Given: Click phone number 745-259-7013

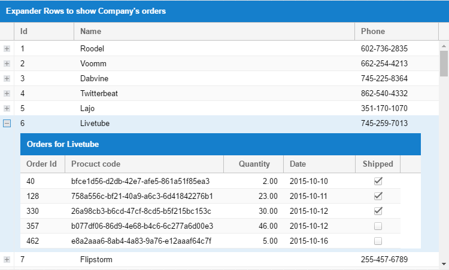Looking at the screenshot, I should pos(384,123).
